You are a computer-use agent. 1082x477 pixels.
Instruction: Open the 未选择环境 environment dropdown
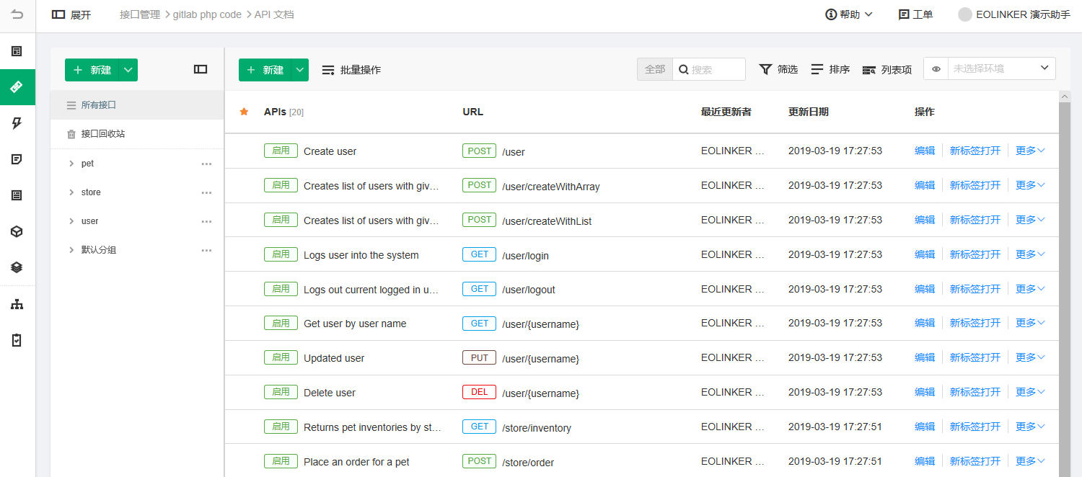click(x=1001, y=68)
